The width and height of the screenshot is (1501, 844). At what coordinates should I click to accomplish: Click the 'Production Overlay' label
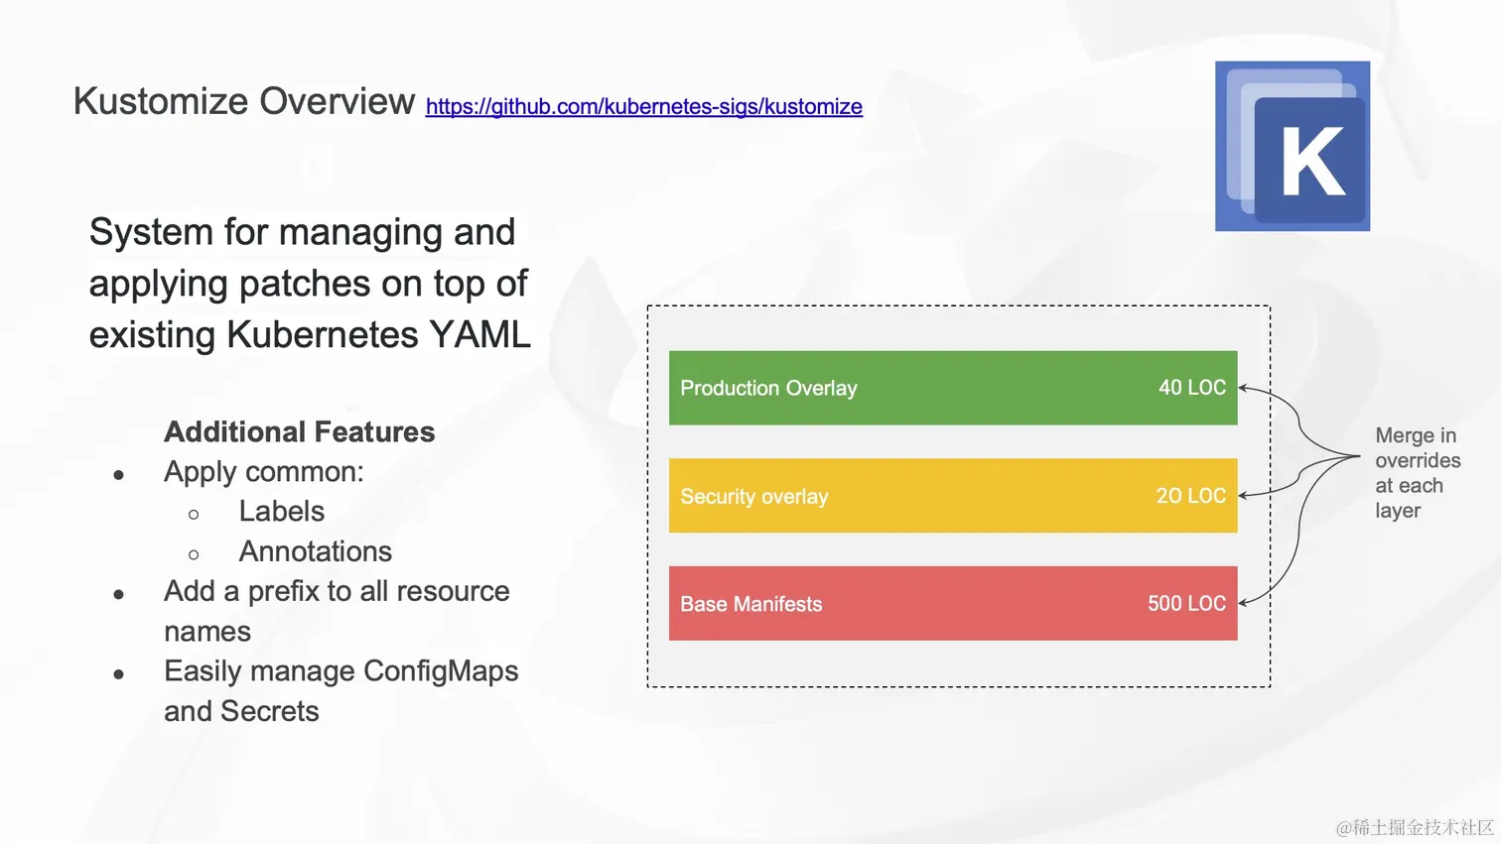(768, 389)
